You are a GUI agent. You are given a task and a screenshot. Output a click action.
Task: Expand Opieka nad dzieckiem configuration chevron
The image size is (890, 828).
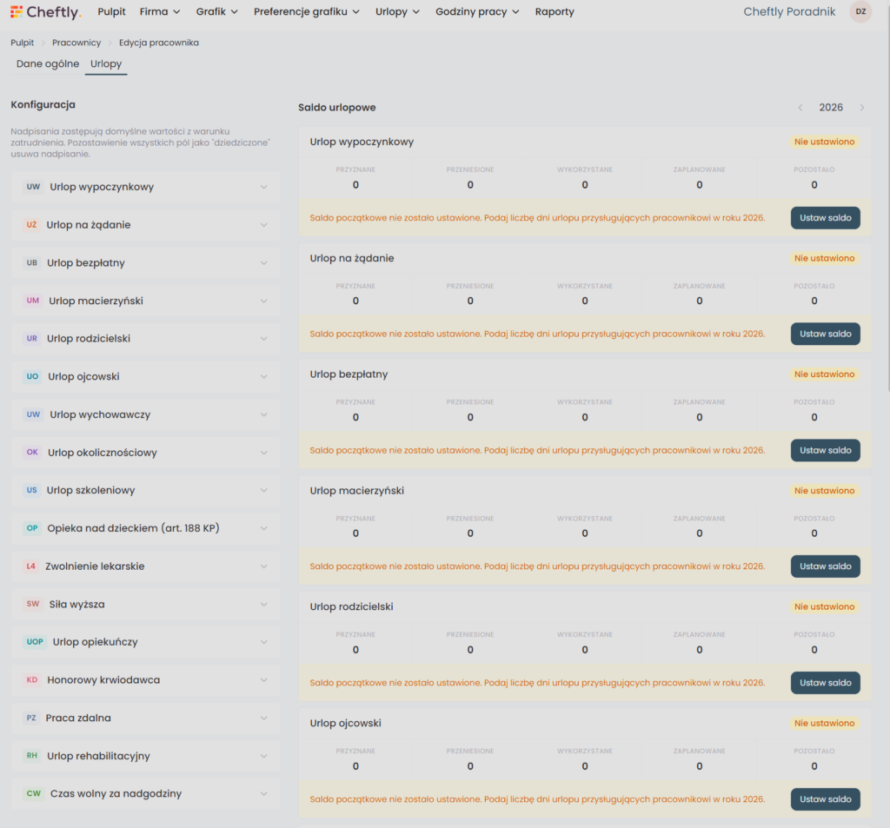tap(264, 527)
